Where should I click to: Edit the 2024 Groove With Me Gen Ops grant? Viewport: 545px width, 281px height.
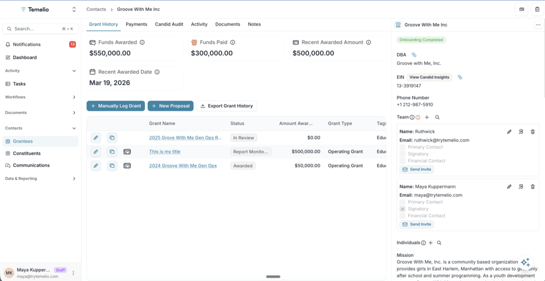(96, 166)
